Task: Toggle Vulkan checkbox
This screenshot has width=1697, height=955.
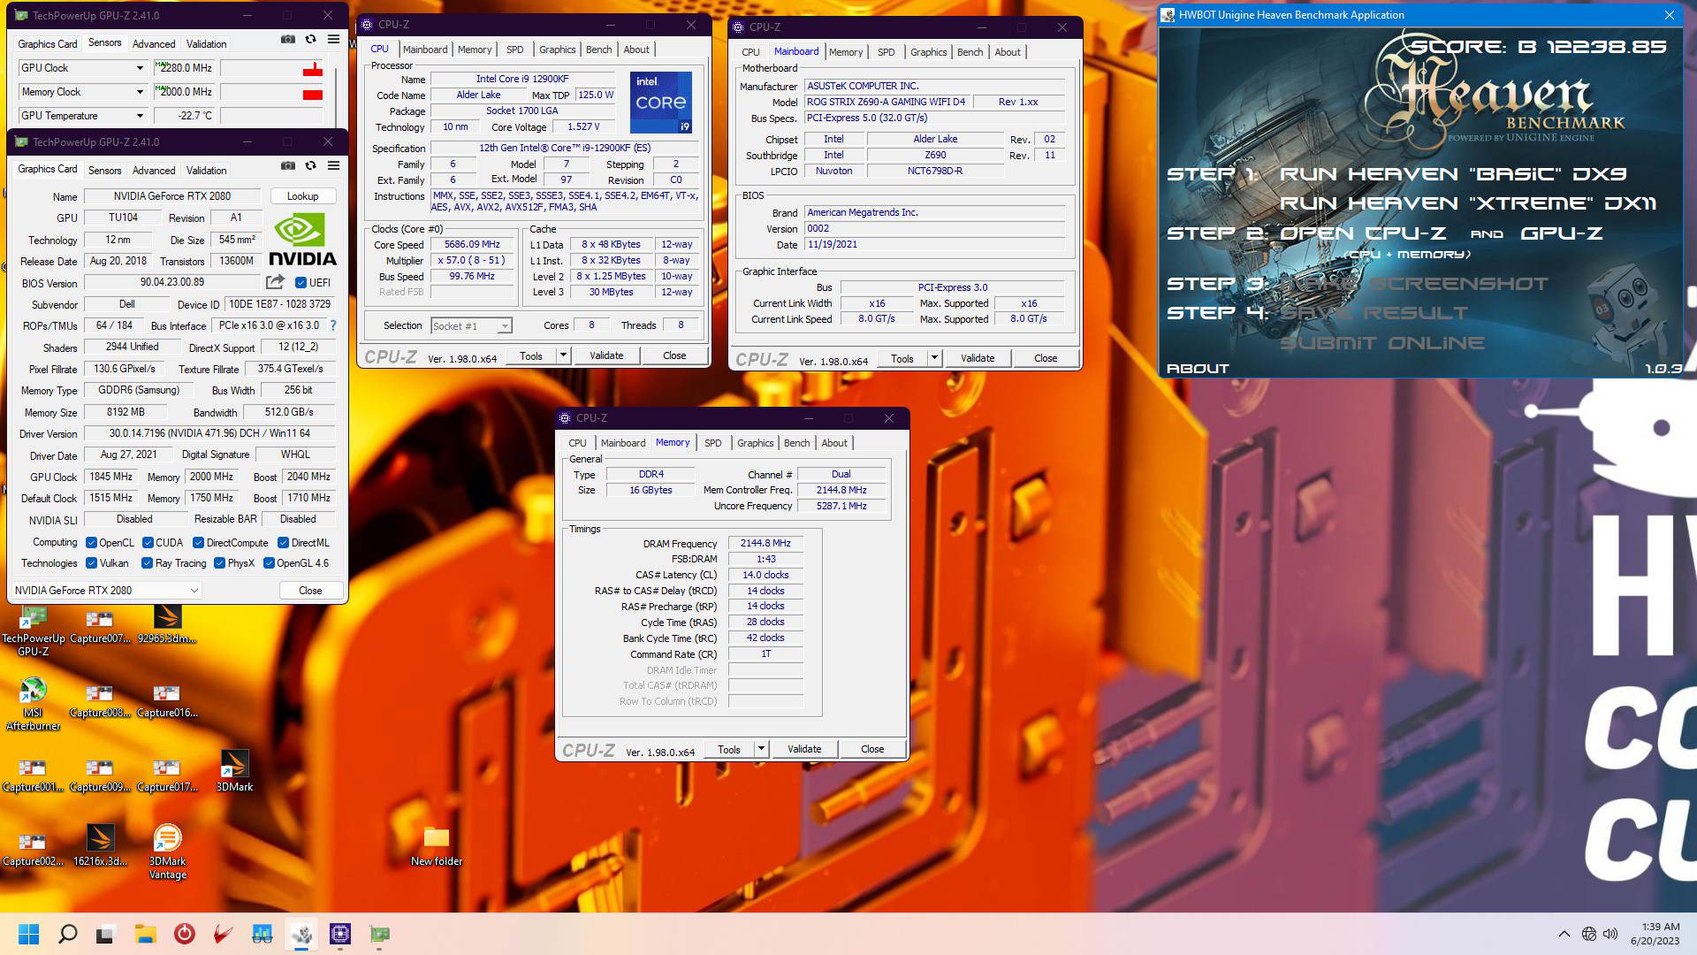Action: [91, 563]
